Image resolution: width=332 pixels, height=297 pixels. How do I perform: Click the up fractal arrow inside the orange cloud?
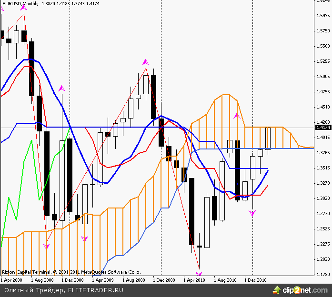(236, 116)
